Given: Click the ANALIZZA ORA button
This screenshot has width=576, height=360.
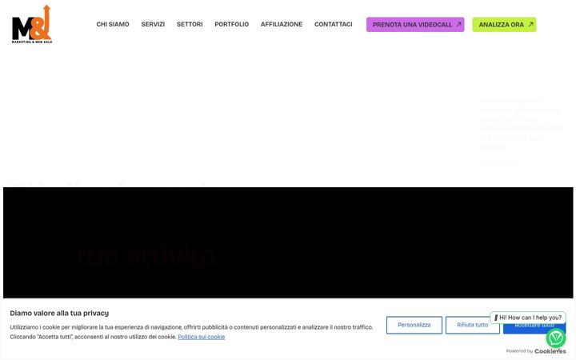Looking at the screenshot, I should pyautogui.click(x=504, y=25).
